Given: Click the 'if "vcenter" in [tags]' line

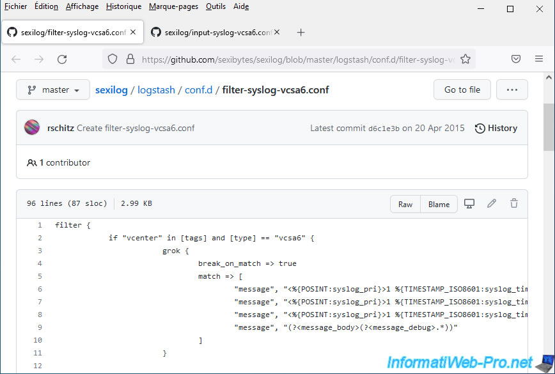Looking at the screenshot, I should [211, 238].
